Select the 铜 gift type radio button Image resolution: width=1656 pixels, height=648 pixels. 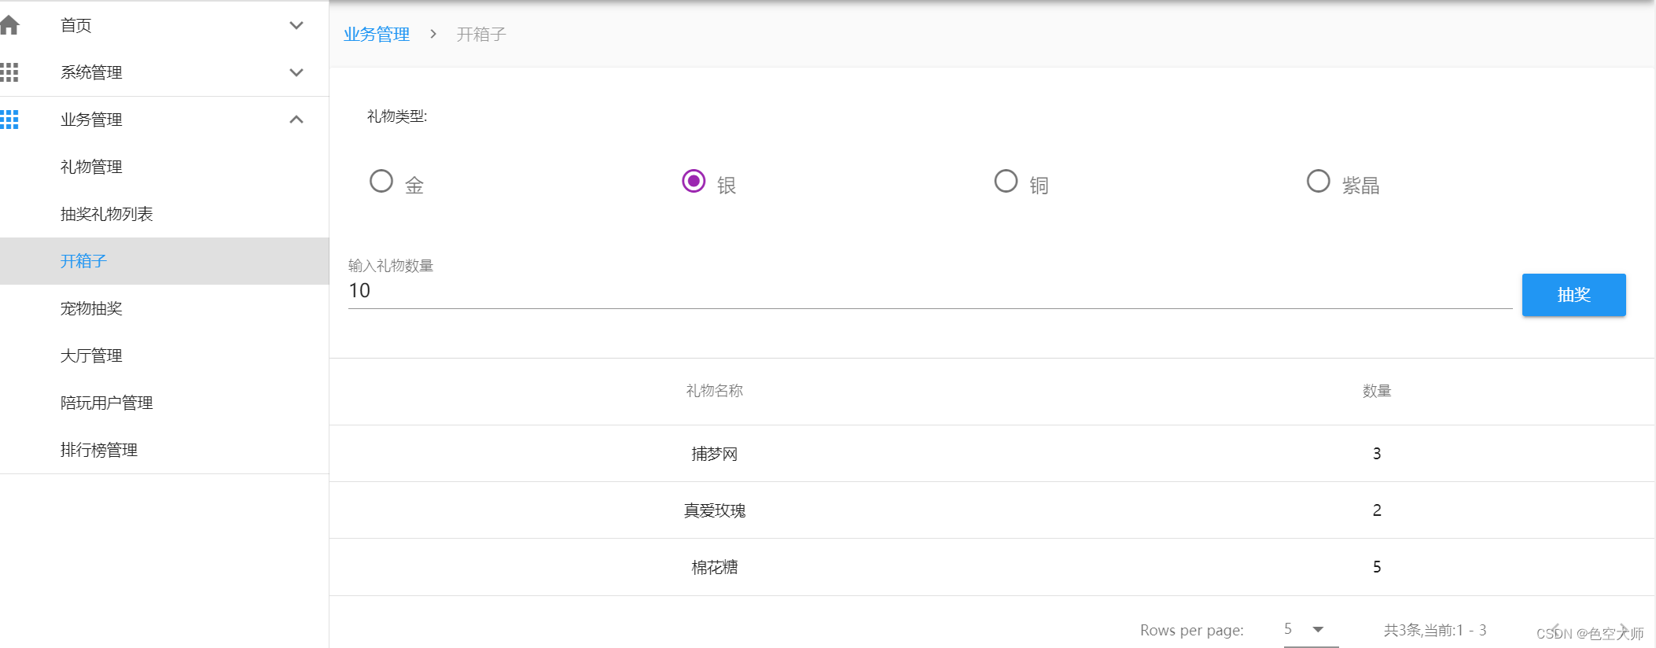pos(1006,181)
